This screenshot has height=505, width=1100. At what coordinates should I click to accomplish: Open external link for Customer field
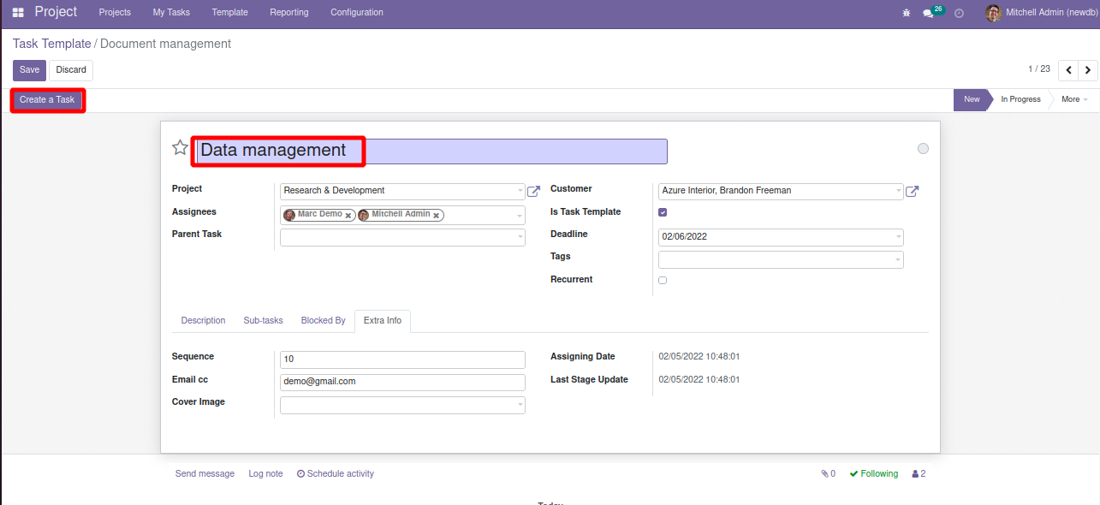click(x=912, y=191)
